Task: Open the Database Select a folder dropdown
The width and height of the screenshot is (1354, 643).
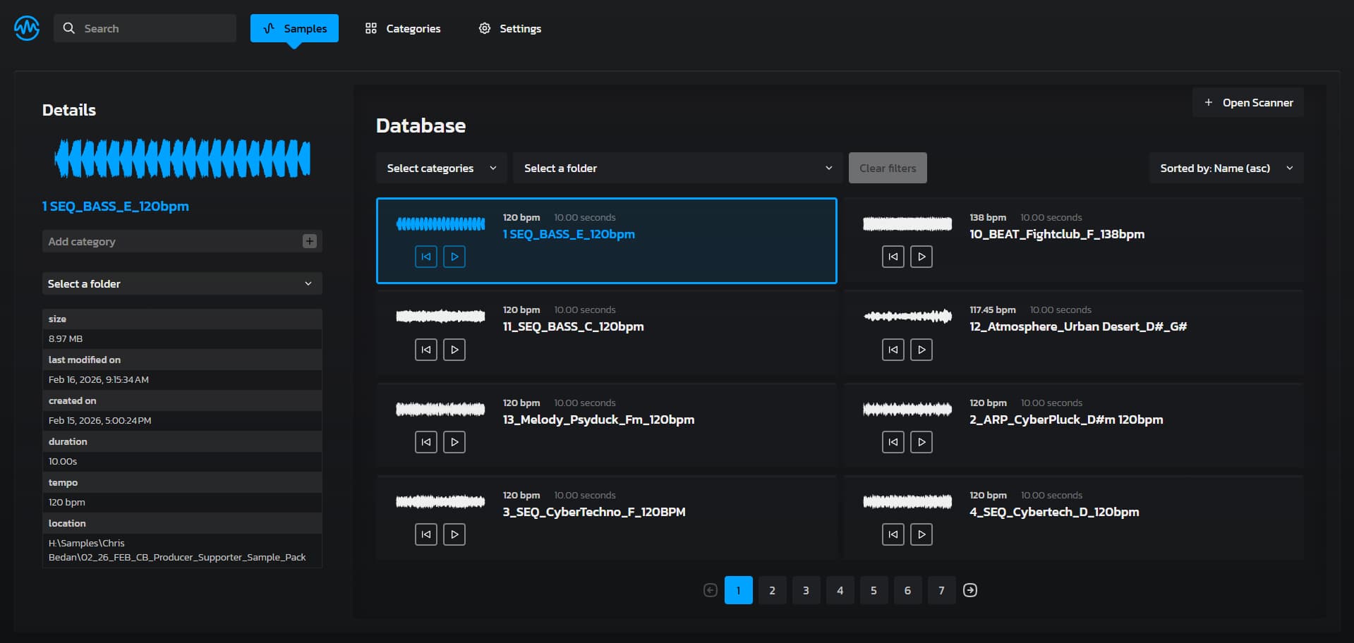Action: 677,168
